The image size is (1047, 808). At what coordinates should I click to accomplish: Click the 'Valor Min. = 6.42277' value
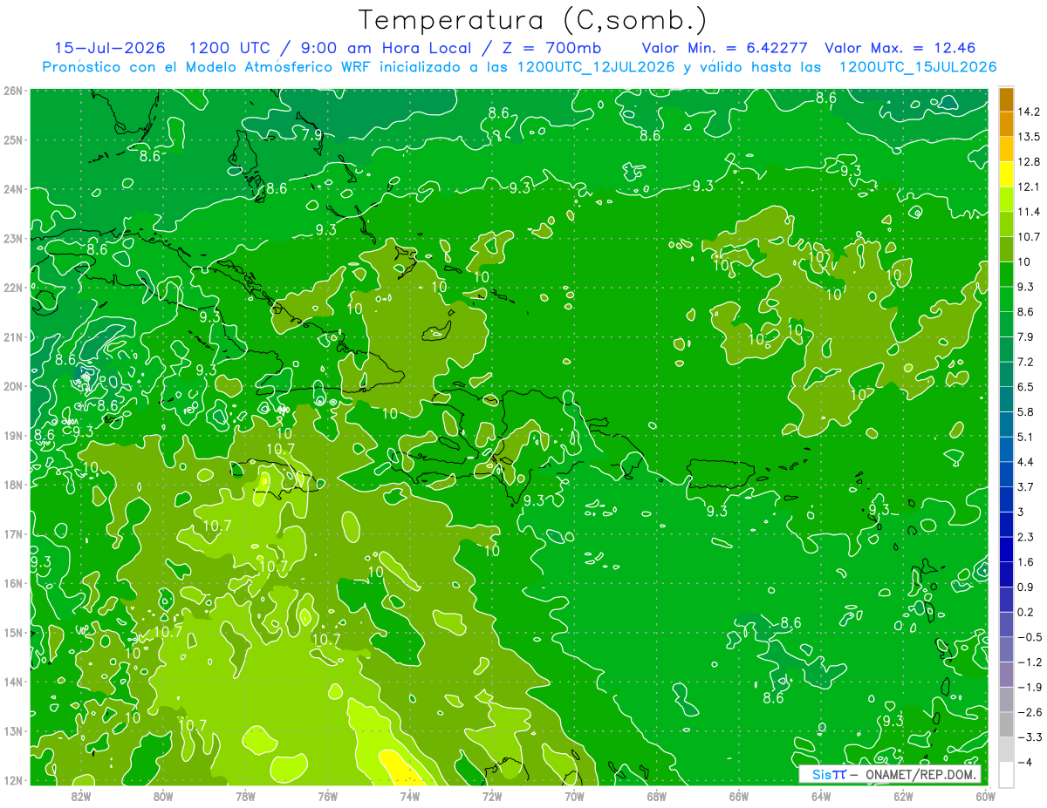(x=724, y=48)
